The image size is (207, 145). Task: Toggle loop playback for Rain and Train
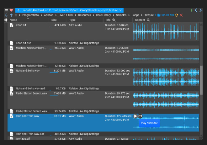point(140,116)
